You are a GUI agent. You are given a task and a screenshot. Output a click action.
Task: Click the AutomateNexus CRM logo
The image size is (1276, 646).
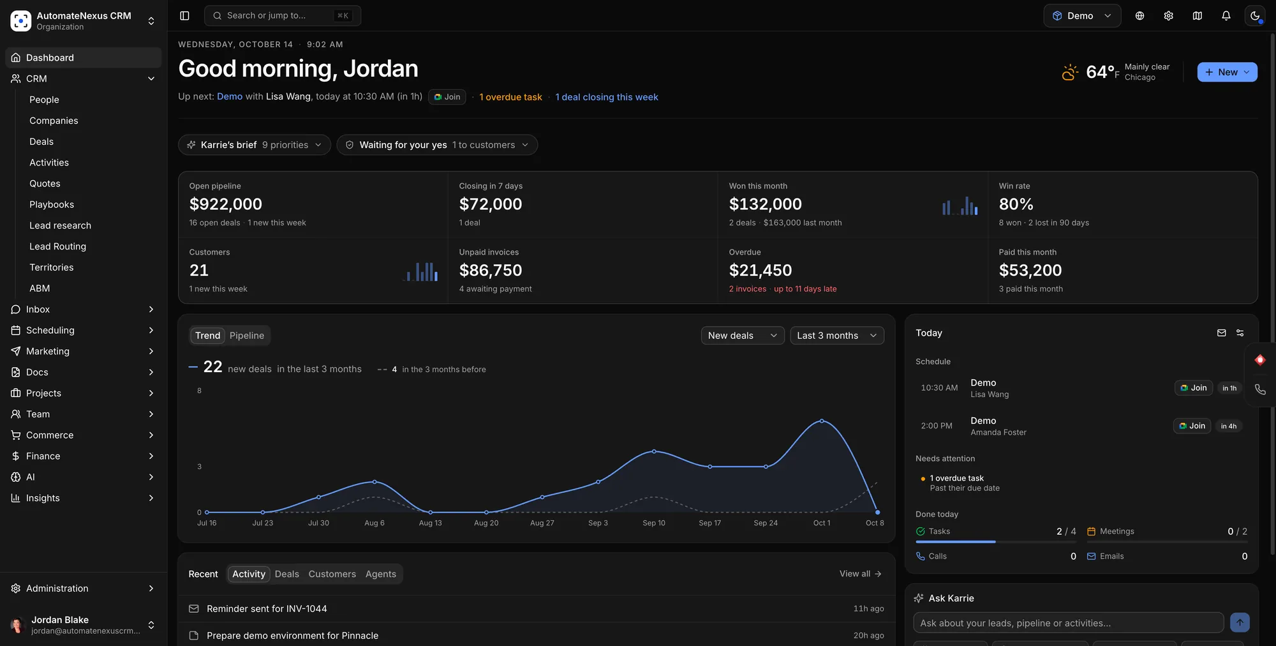20,20
